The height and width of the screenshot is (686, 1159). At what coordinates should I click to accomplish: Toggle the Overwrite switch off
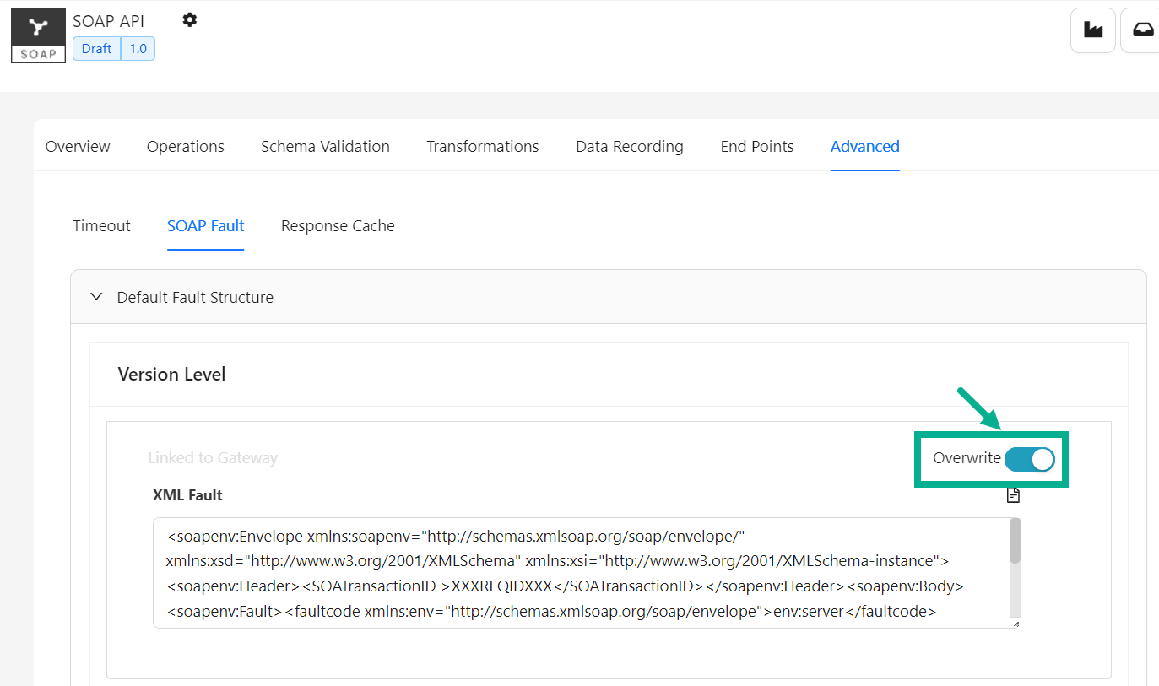1029,459
